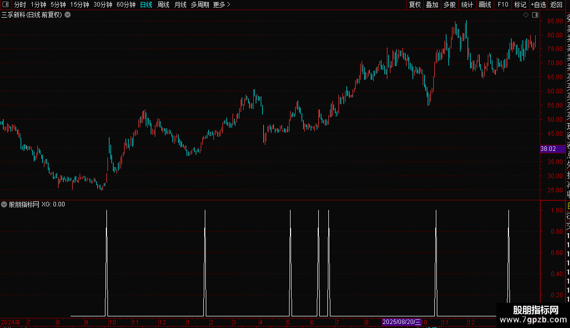Open the F10 company info
Image resolution: width=570 pixels, height=328 pixels.
[503, 5]
